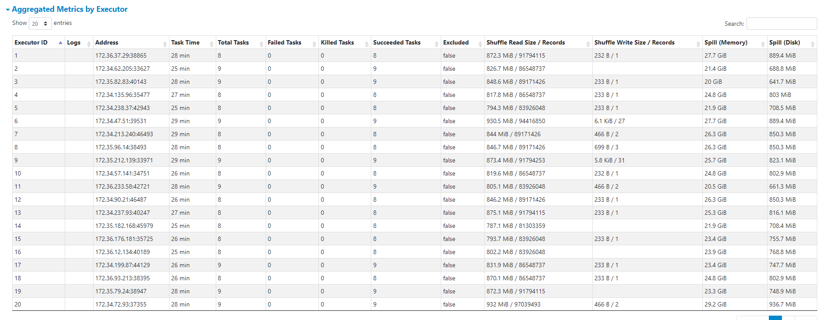This screenshot has height=320, width=823.
Task: Click the 768.8 MiB spill disk cell
Action: click(x=782, y=252)
